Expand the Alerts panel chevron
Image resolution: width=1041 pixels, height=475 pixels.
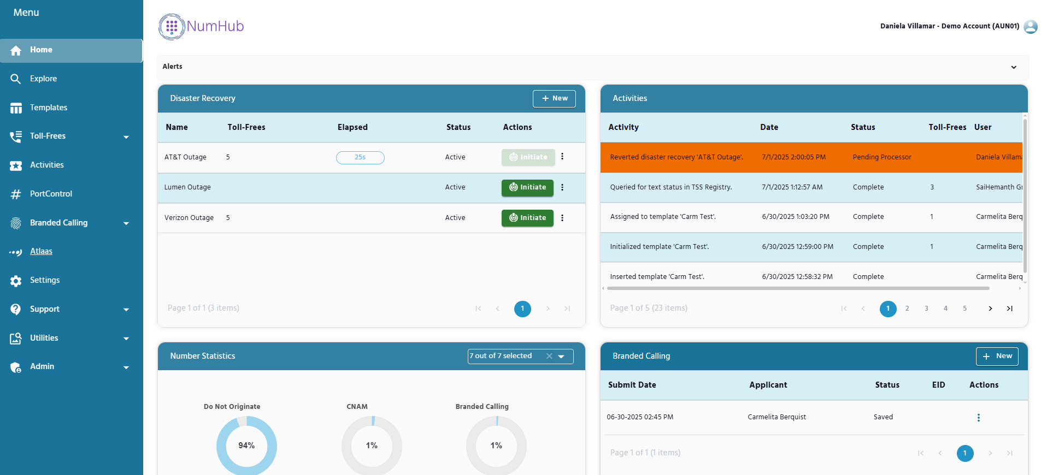tap(1014, 67)
